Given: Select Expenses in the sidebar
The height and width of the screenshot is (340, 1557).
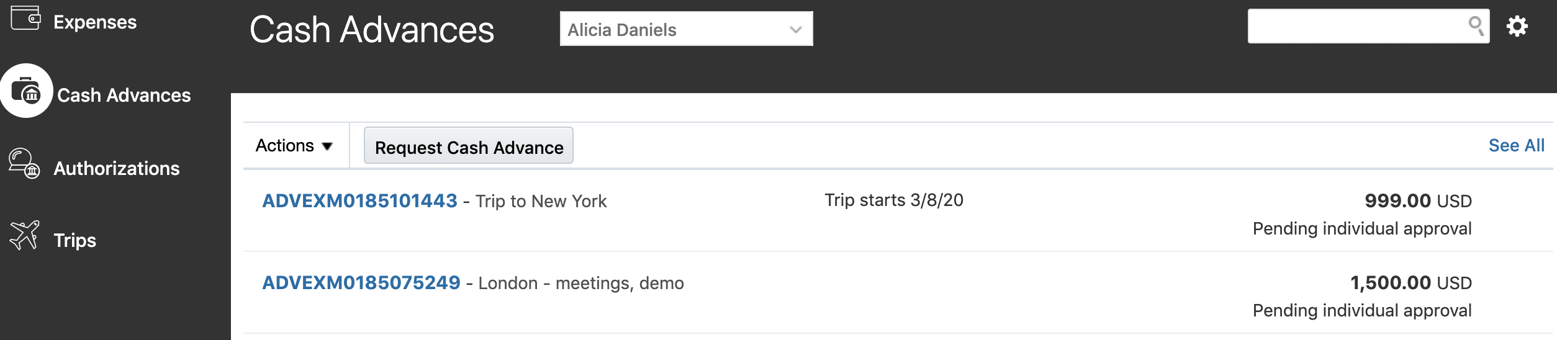Looking at the screenshot, I should pyautogui.click(x=94, y=22).
